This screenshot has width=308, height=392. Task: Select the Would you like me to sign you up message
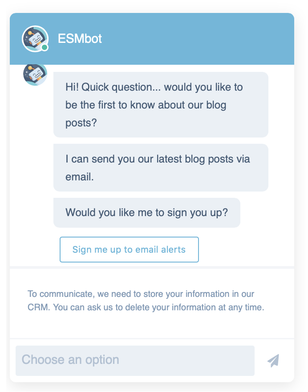point(147,213)
